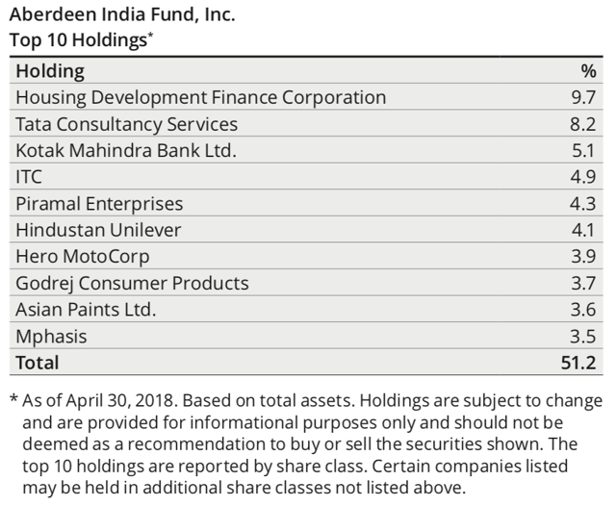Click the 3.5 percentage for Mphasis

pyautogui.click(x=583, y=336)
